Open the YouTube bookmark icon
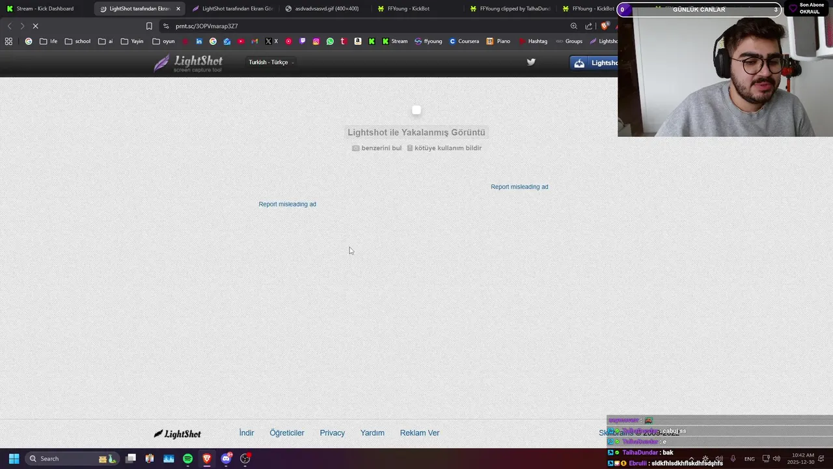The width and height of the screenshot is (833, 469). click(x=241, y=41)
